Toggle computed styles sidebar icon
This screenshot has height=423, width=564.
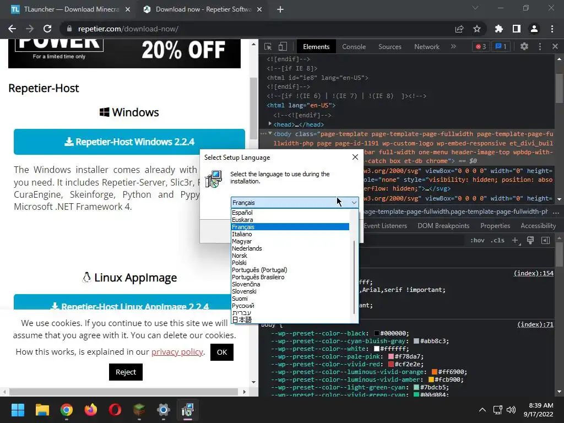pyautogui.click(x=545, y=240)
